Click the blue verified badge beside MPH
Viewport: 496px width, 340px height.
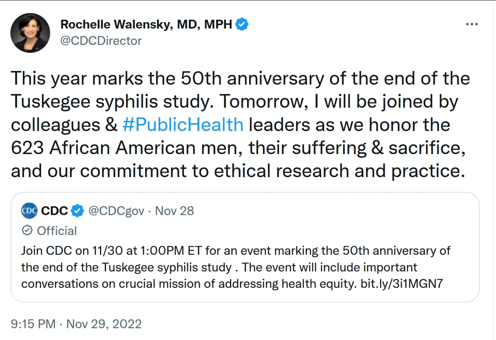click(x=242, y=24)
